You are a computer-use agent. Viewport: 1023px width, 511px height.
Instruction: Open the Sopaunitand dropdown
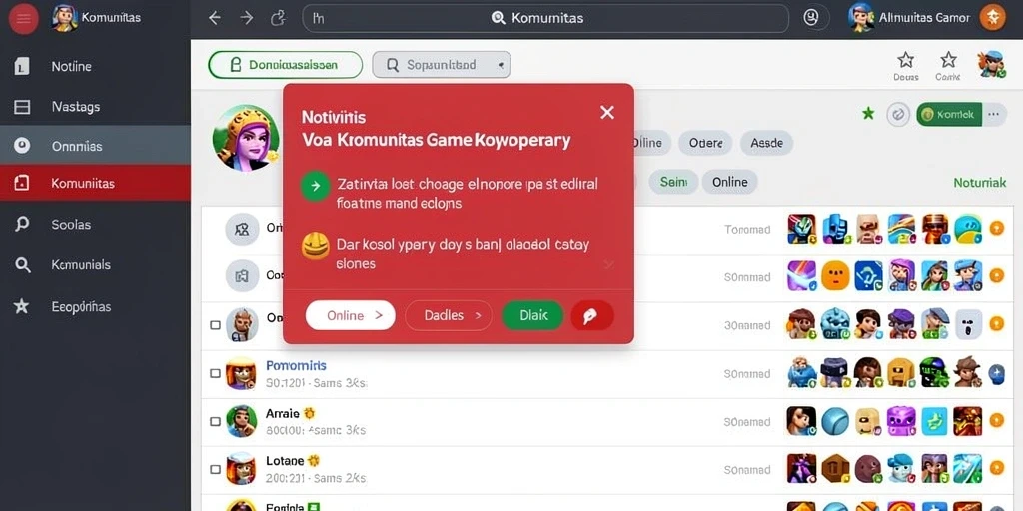(441, 65)
